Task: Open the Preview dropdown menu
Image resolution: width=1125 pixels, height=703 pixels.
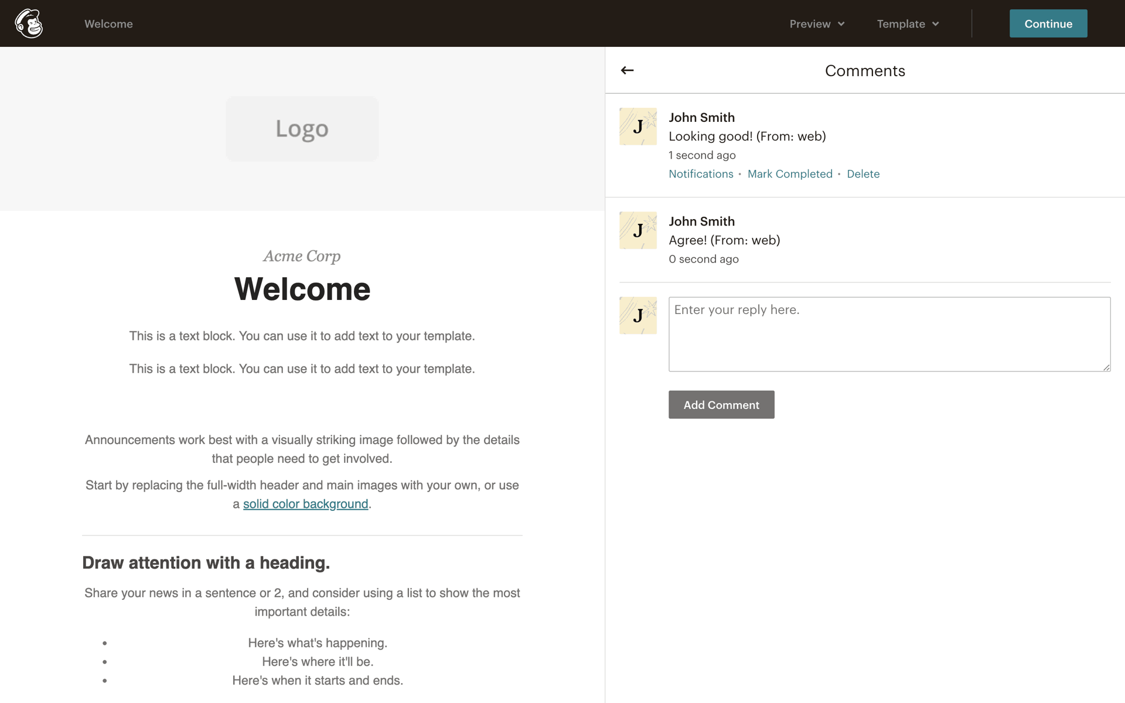Action: tap(817, 23)
